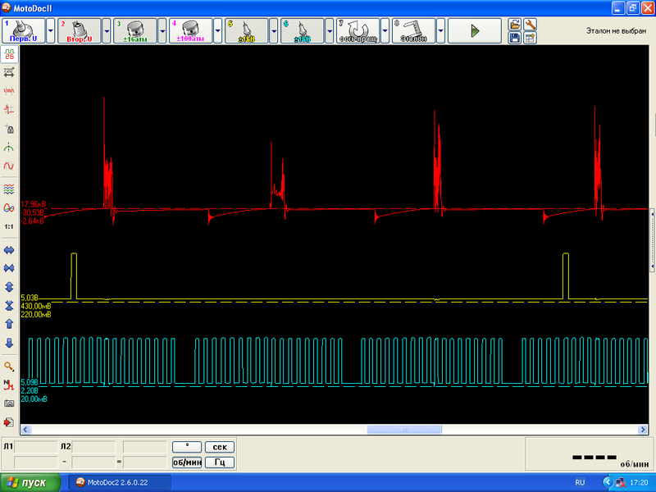Click the red 17,96кВ value label
Image resolution: width=656 pixels, height=492 pixels.
pyautogui.click(x=33, y=204)
